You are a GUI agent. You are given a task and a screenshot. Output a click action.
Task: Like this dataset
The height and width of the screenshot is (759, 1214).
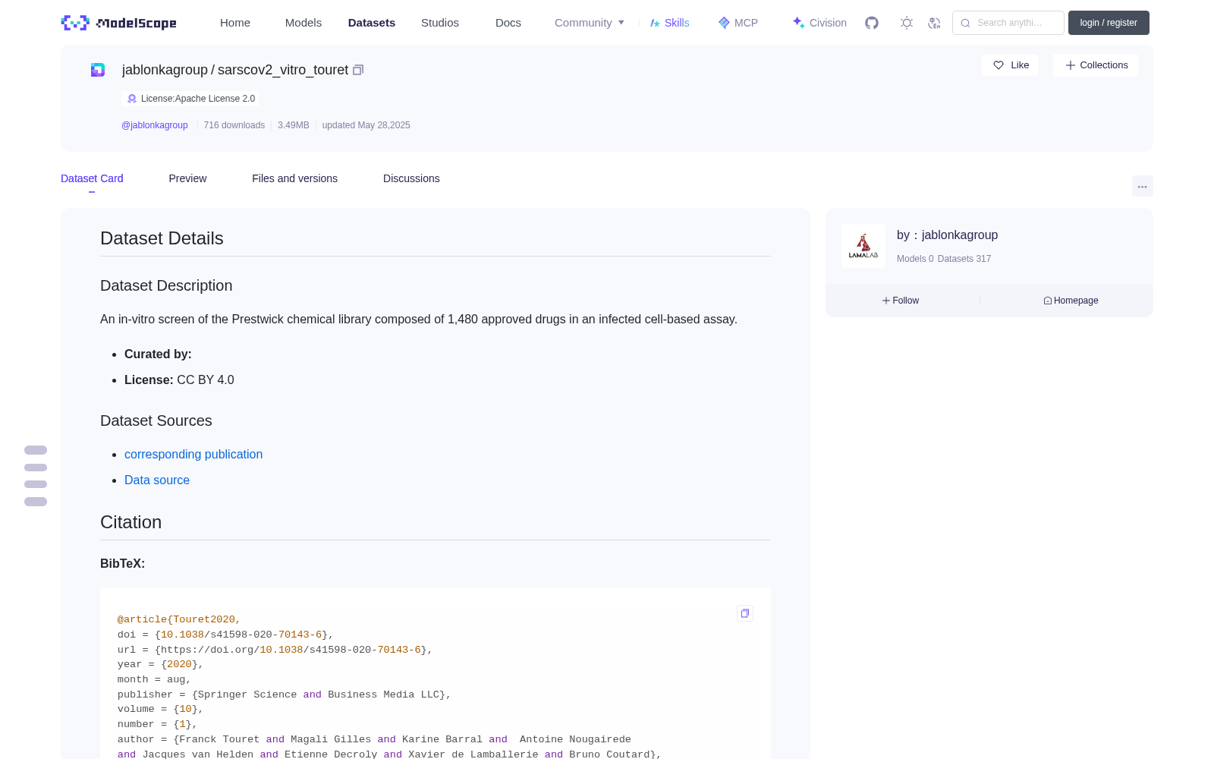pyautogui.click(x=1011, y=65)
